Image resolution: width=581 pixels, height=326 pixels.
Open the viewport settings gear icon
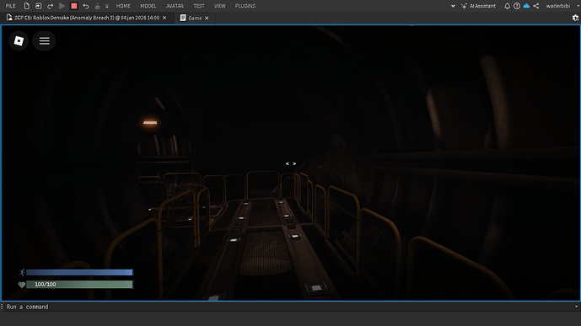575,18
